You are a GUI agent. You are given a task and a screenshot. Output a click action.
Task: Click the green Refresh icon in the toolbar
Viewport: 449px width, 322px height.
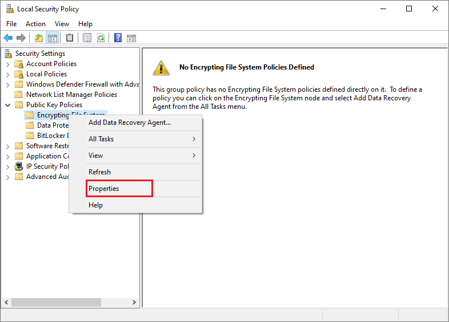101,38
